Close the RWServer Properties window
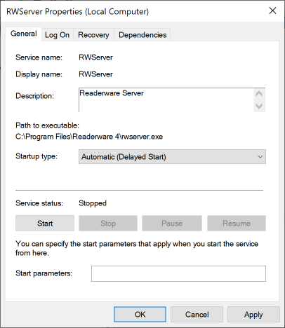Image resolution: width=285 pixels, height=328 pixels. point(272,11)
